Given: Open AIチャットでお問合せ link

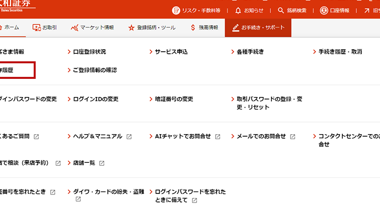Looking at the screenshot, I should coord(182,136).
